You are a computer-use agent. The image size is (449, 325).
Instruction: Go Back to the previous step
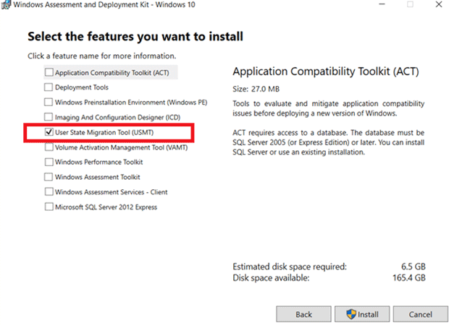point(303,314)
